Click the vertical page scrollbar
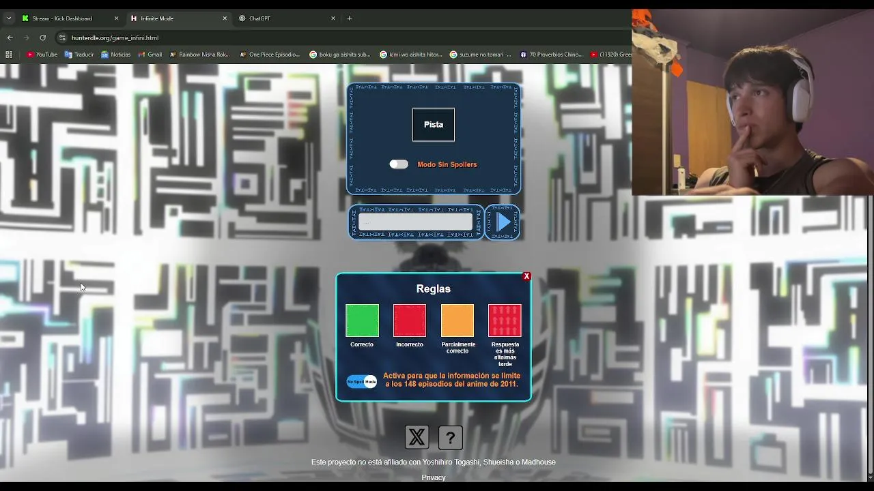 click(869, 334)
